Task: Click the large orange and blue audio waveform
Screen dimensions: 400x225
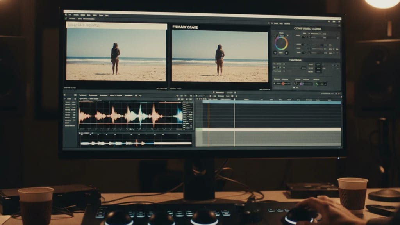Action: (130, 115)
